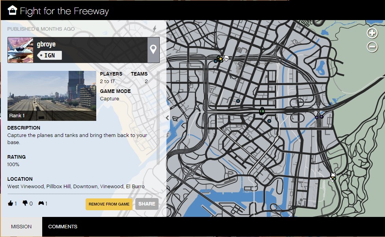385x237 pixels.
Task: Click the game controller plays icon
Action: 41,203
